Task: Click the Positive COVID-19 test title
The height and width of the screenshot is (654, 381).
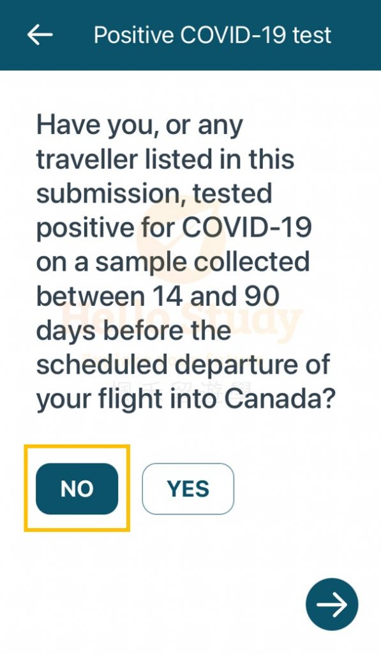Action: [213, 34]
